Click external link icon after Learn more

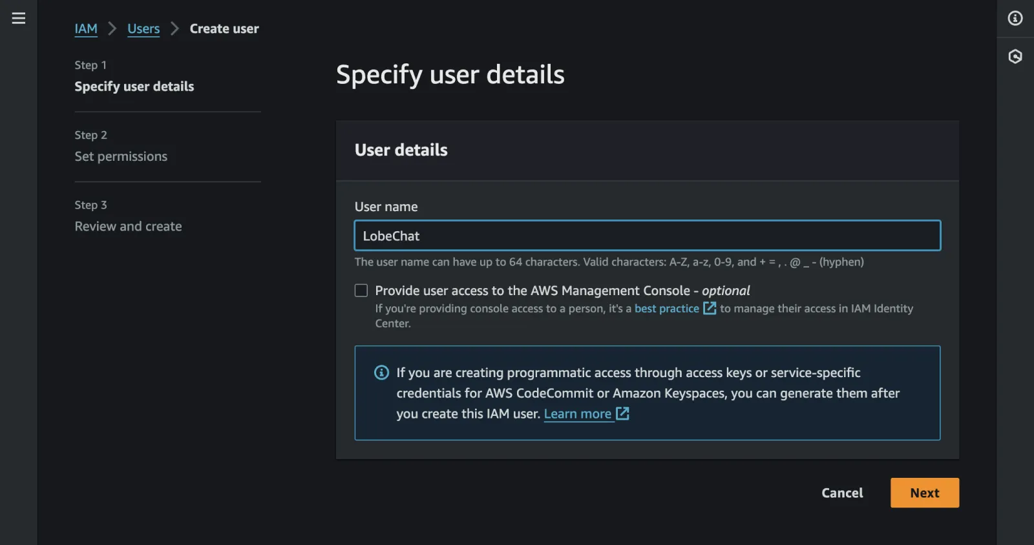click(622, 414)
